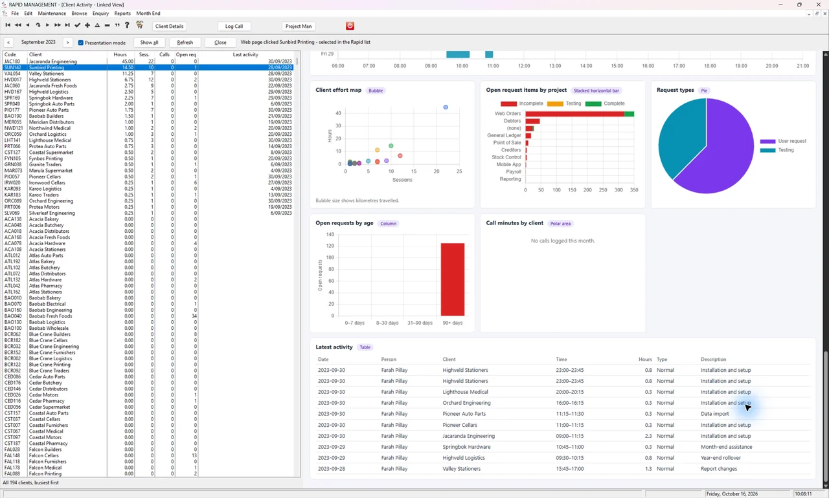Click the Log Call button
Screen dimensions: 829x498
(x=234, y=26)
